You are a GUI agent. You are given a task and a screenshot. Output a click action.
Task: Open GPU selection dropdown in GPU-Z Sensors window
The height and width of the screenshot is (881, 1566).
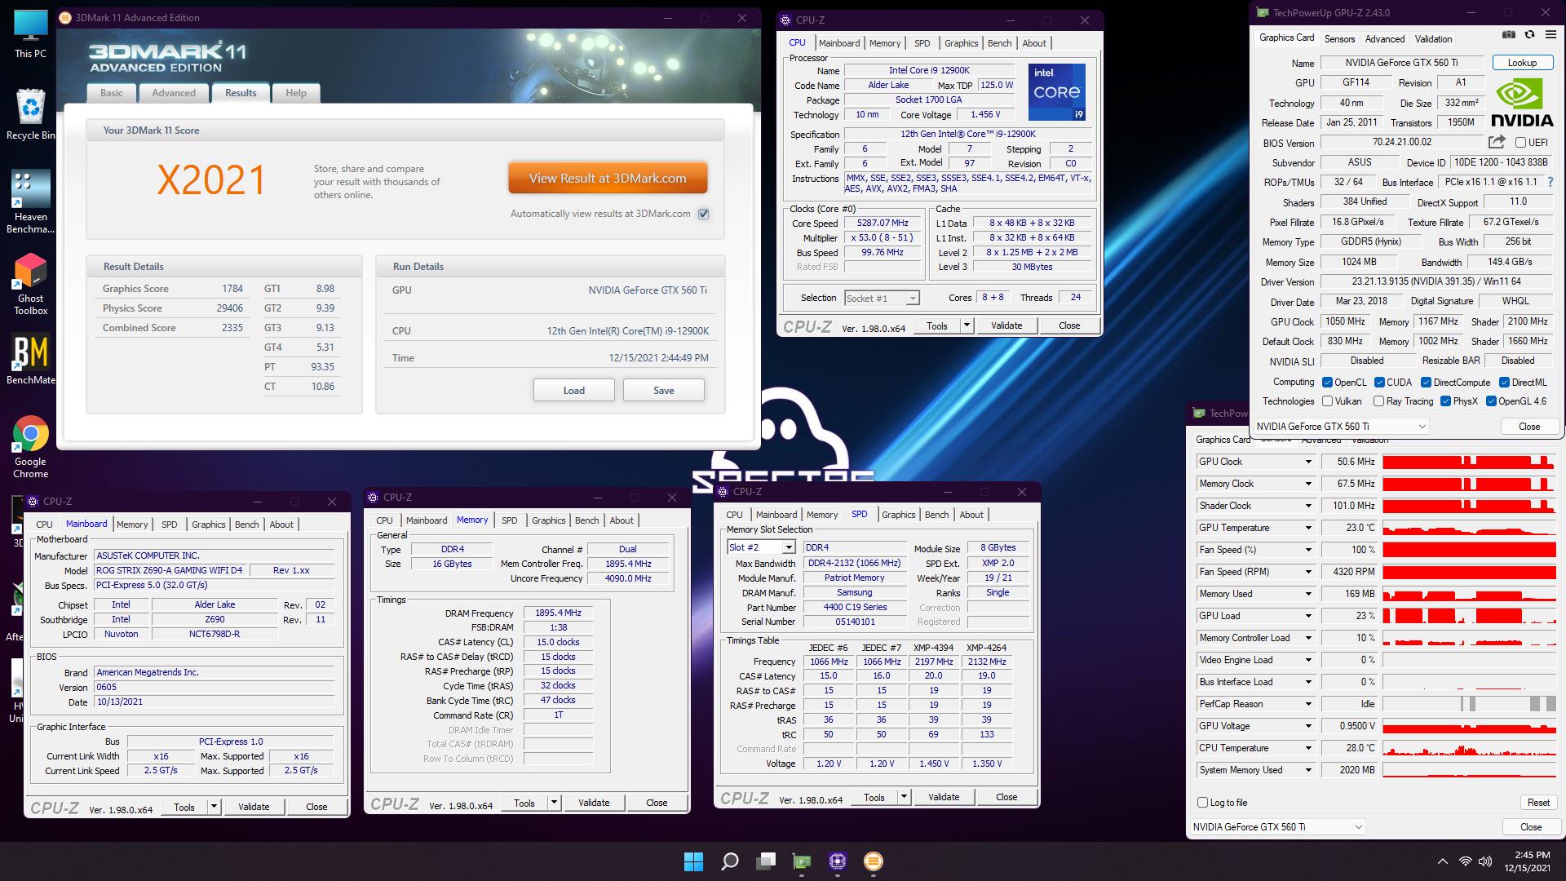(x=1277, y=827)
